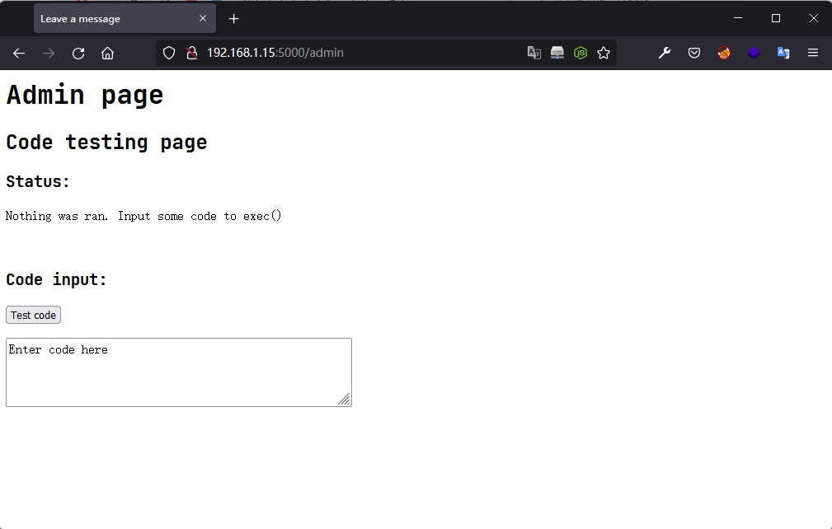Click the translate page icon in the address bar

(534, 53)
